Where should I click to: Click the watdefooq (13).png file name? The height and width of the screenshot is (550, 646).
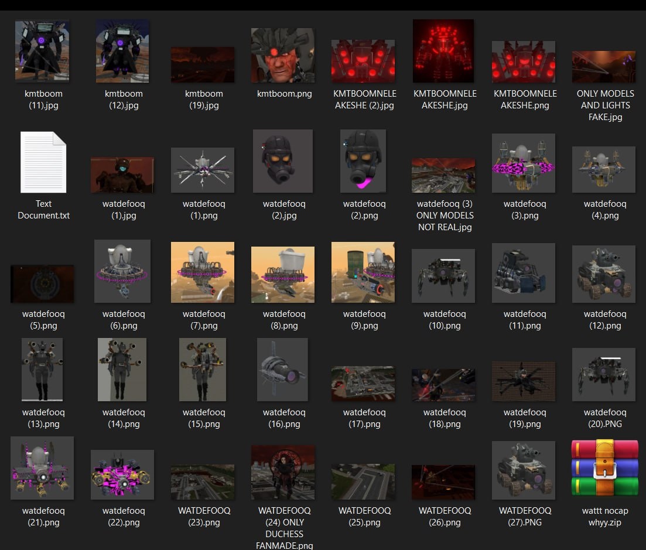coord(43,418)
